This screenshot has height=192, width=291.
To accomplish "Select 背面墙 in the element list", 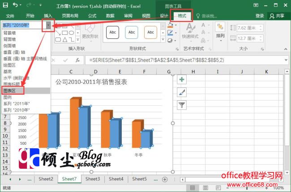I will [x=9, y=39].
